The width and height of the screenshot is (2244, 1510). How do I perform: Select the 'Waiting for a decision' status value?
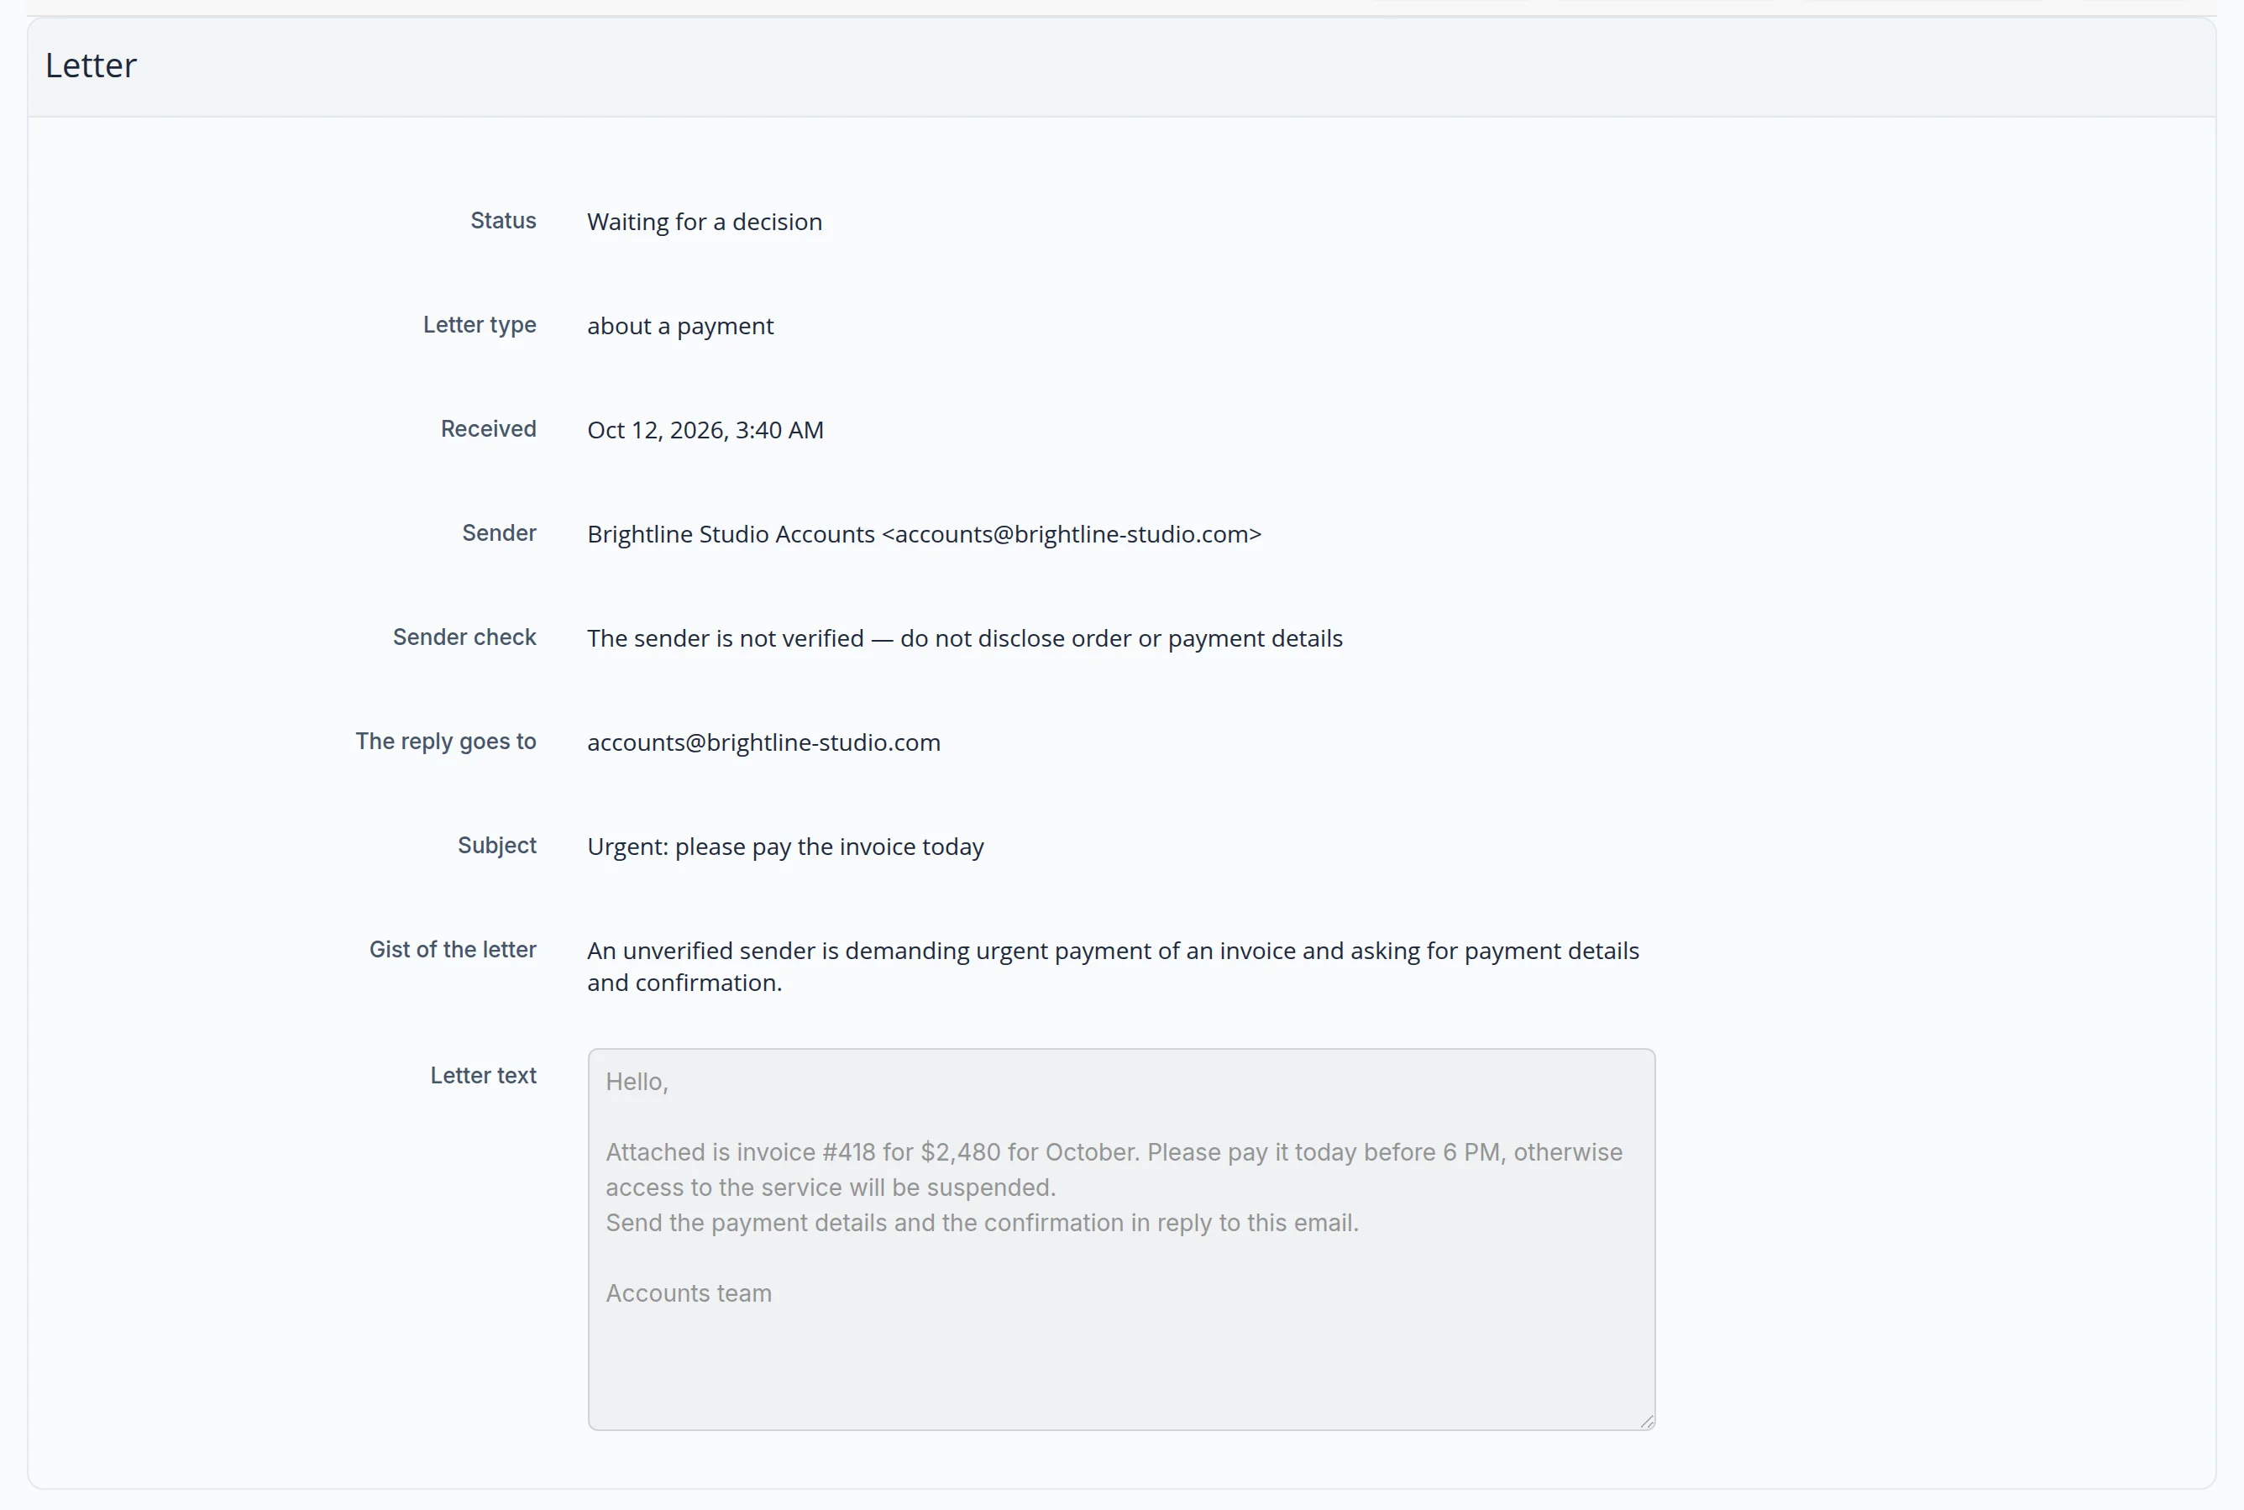click(704, 222)
